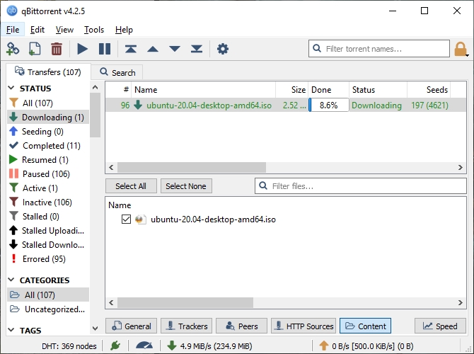Image resolution: width=474 pixels, height=354 pixels.
Task: Select the Completed (11) filter
Action: 48,146
